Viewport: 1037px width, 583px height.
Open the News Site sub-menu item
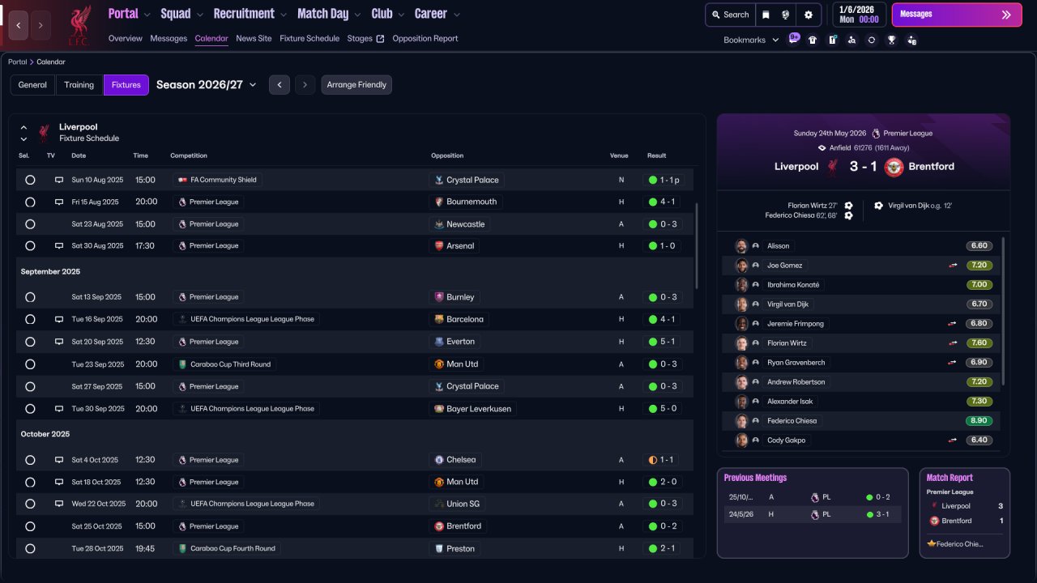coord(254,39)
